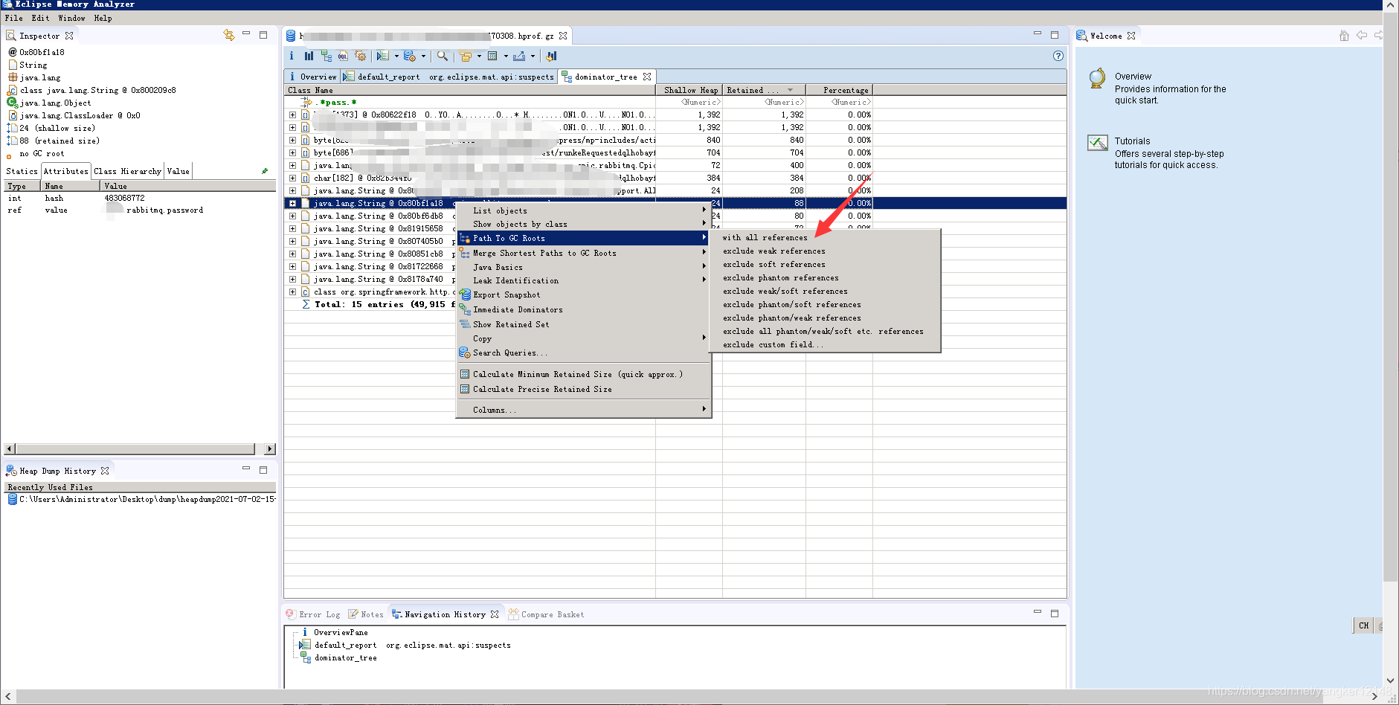Click the export toolbar icon

pos(519,56)
